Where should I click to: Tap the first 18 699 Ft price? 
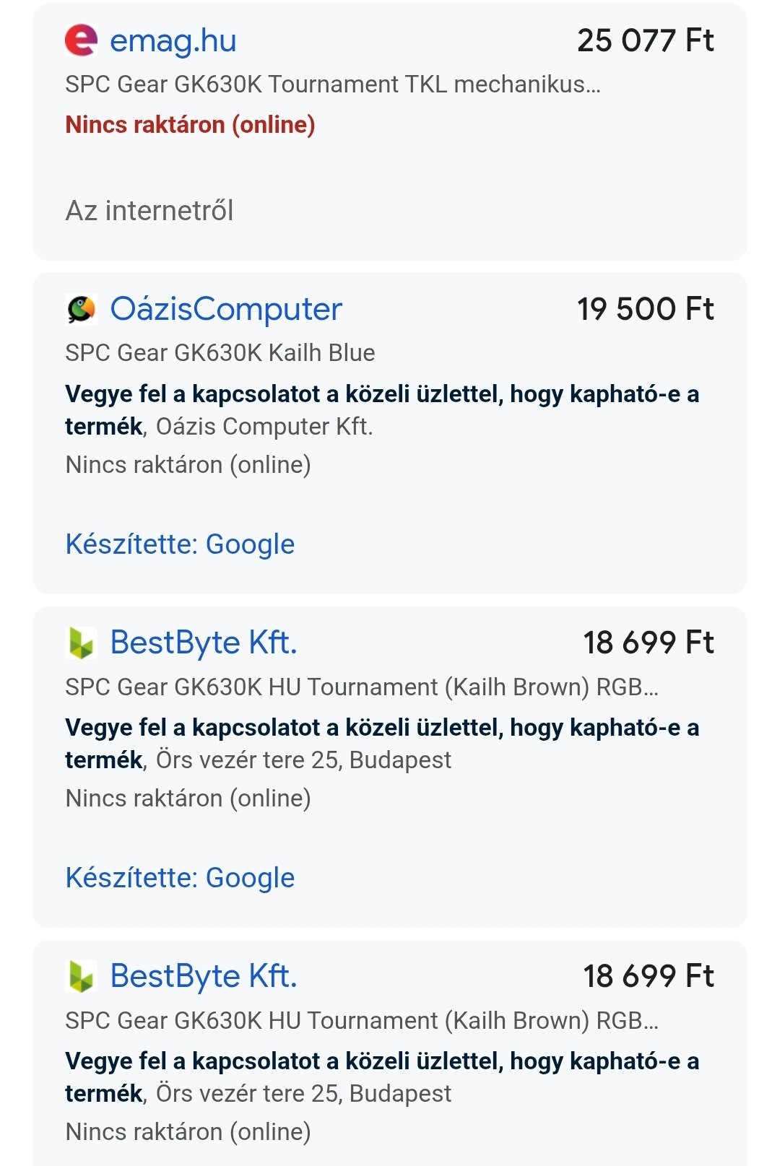click(x=648, y=643)
